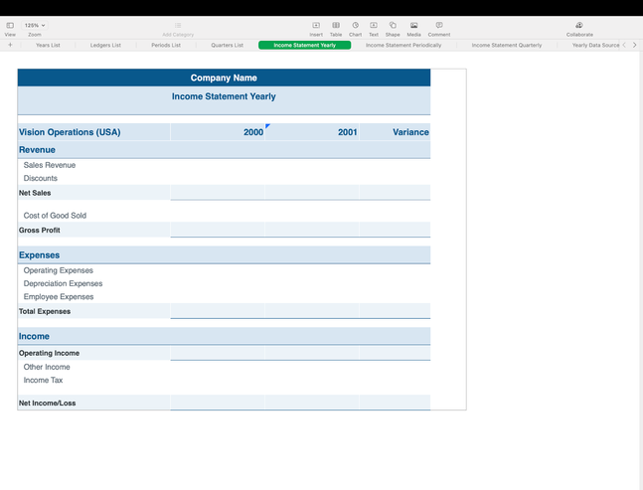Viewport: 643px width, 490px height.
Task: Click the Collaborate button
Action: (x=579, y=25)
